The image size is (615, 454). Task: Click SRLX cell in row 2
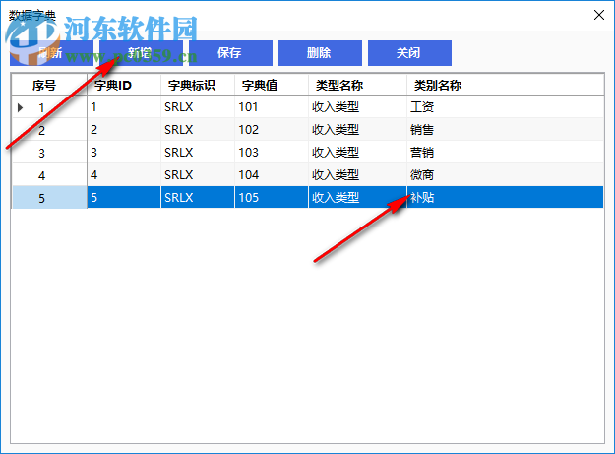tap(198, 129)
